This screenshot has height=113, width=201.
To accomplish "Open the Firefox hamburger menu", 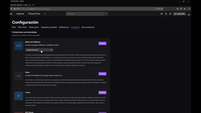I will pyautogui.click(x=189, y=9).
